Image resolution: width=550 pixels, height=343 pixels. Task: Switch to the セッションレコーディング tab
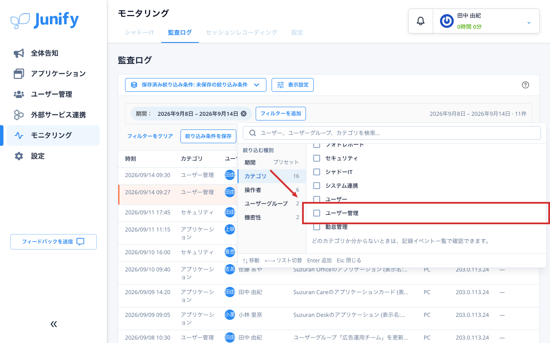[241, 33]
